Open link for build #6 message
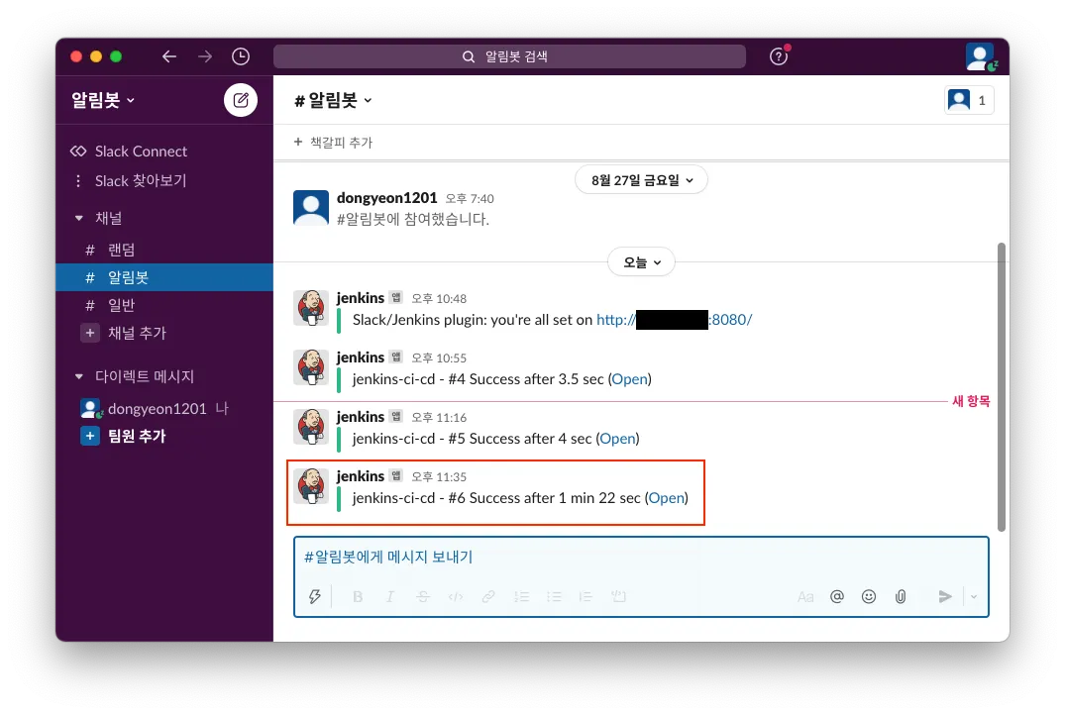1065x715 pixels. point(667,498)
